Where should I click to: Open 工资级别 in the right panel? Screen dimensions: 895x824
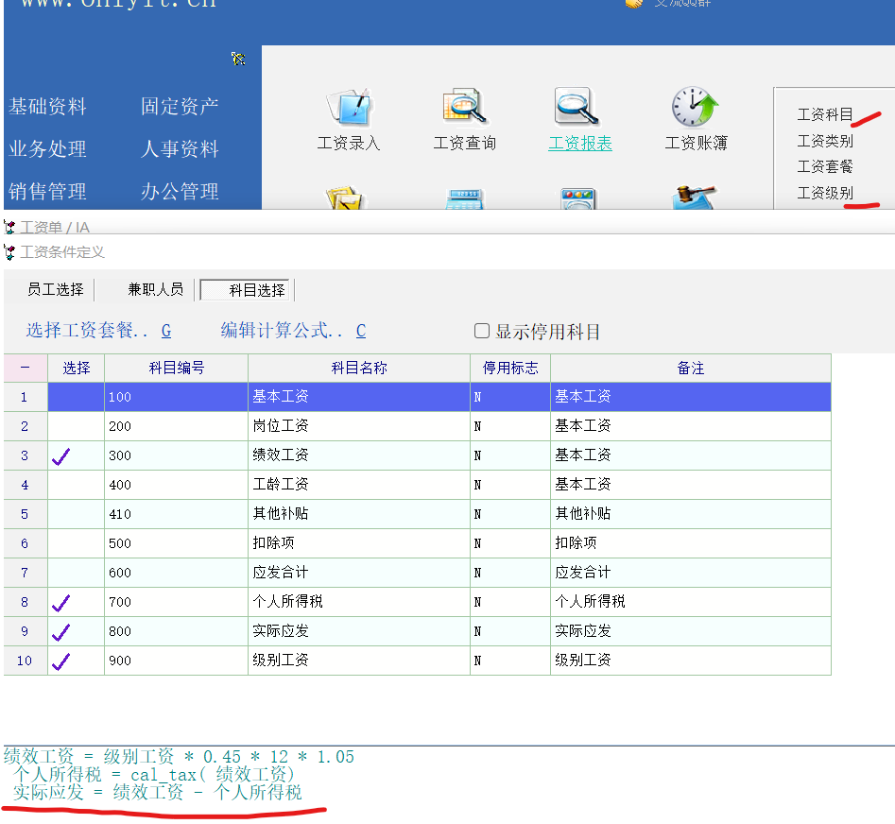825,193
